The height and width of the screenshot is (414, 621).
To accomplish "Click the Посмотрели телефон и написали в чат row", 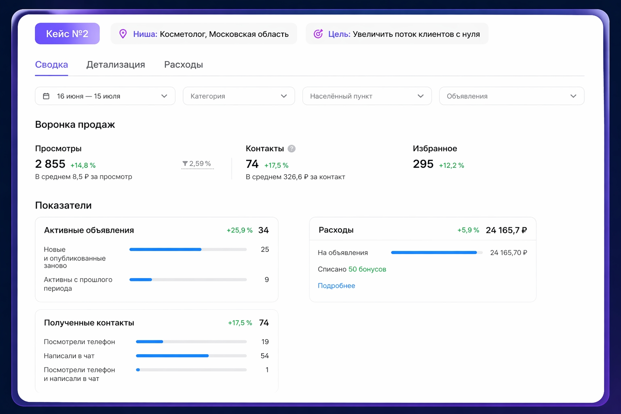I will click(x=156, y=374).
